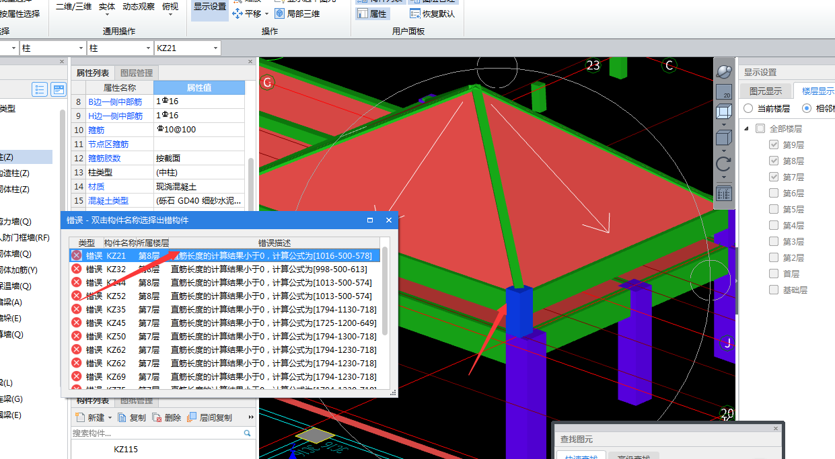Uncheck the 第9层 floor checkbox
Screen dimensions: 835x459
[x=774, y=144]
